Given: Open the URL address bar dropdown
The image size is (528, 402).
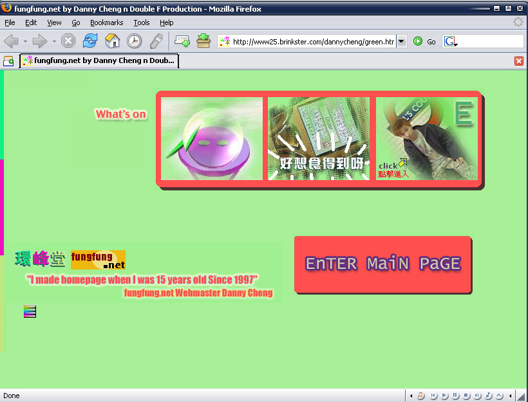Looking at the screenshot, I should [402, 41].
